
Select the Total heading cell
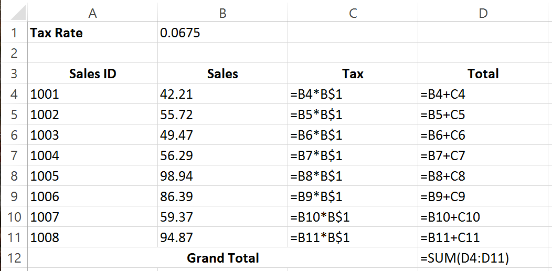coord(483,74)
